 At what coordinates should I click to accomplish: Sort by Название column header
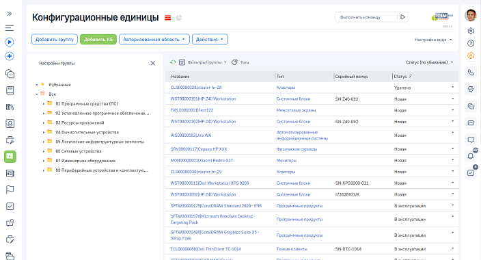click(x=180, y=77)
